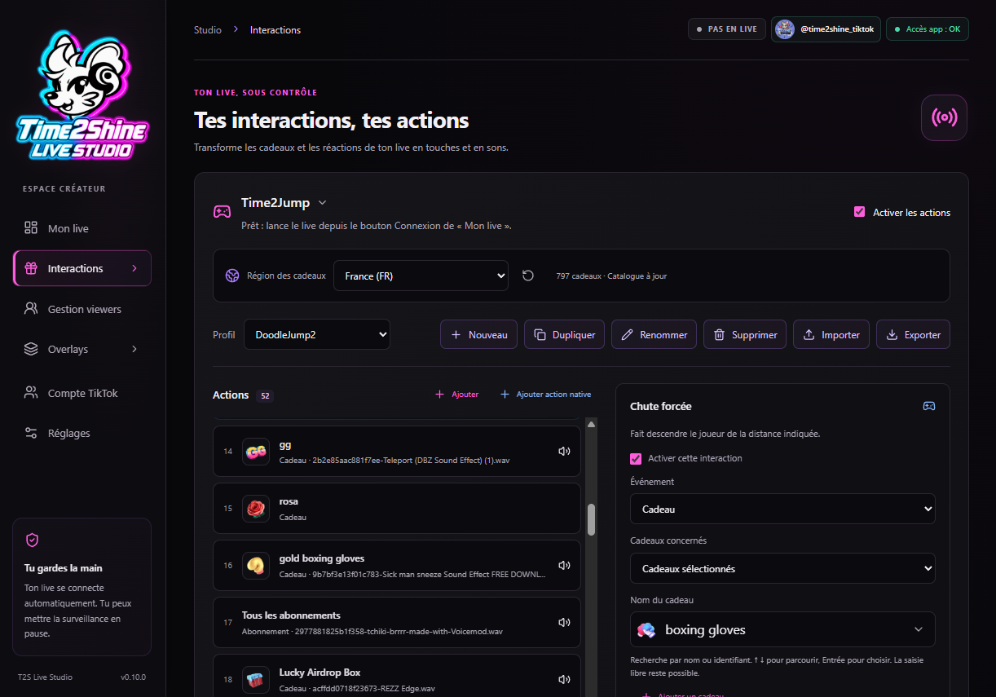Click the Lucky Airdrop Box thumbnail
996x697 pixels.
click(x=256, y=679)
